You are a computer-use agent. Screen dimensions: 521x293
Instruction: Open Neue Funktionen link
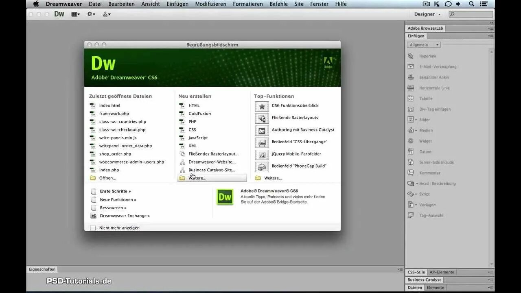[x=118, y=200]
